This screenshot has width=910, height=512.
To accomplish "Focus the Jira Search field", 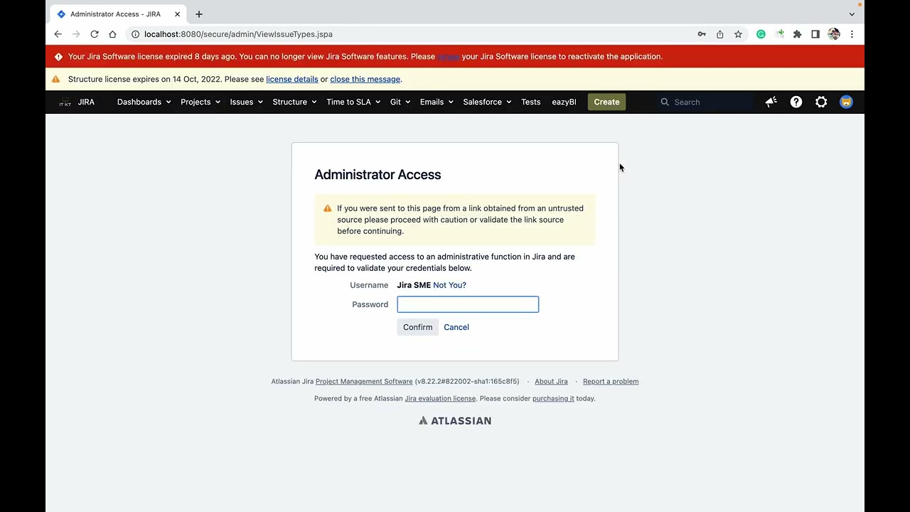I will click(704, 102).
